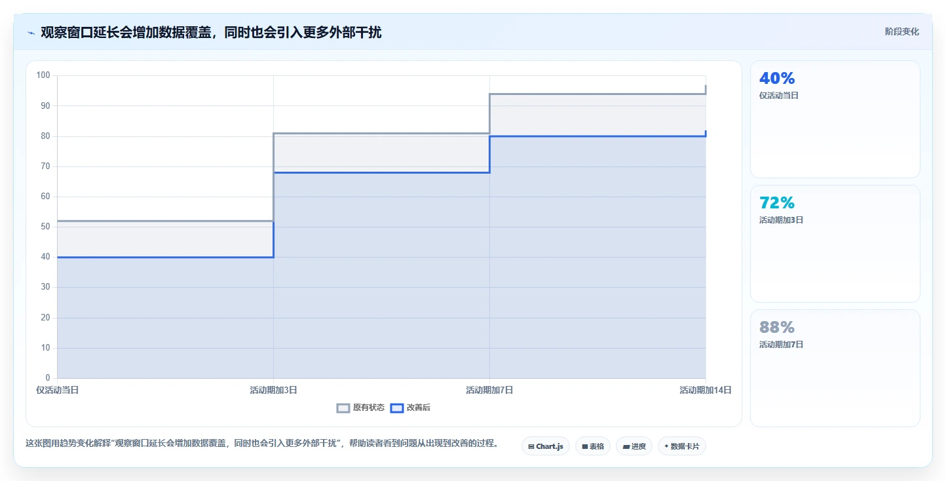Image resolution: width=946 pixels, height=481 pixels.
Task: Click the 仅活动当日 x-axis label
Action: click(x=57, y=390)
